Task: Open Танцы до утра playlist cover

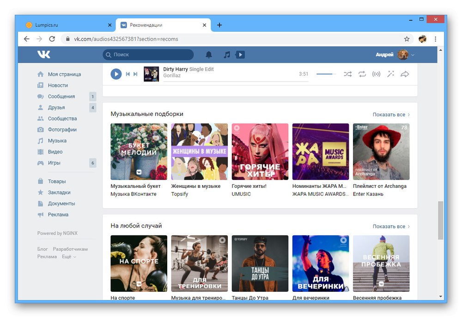Action: click(260, 264)
